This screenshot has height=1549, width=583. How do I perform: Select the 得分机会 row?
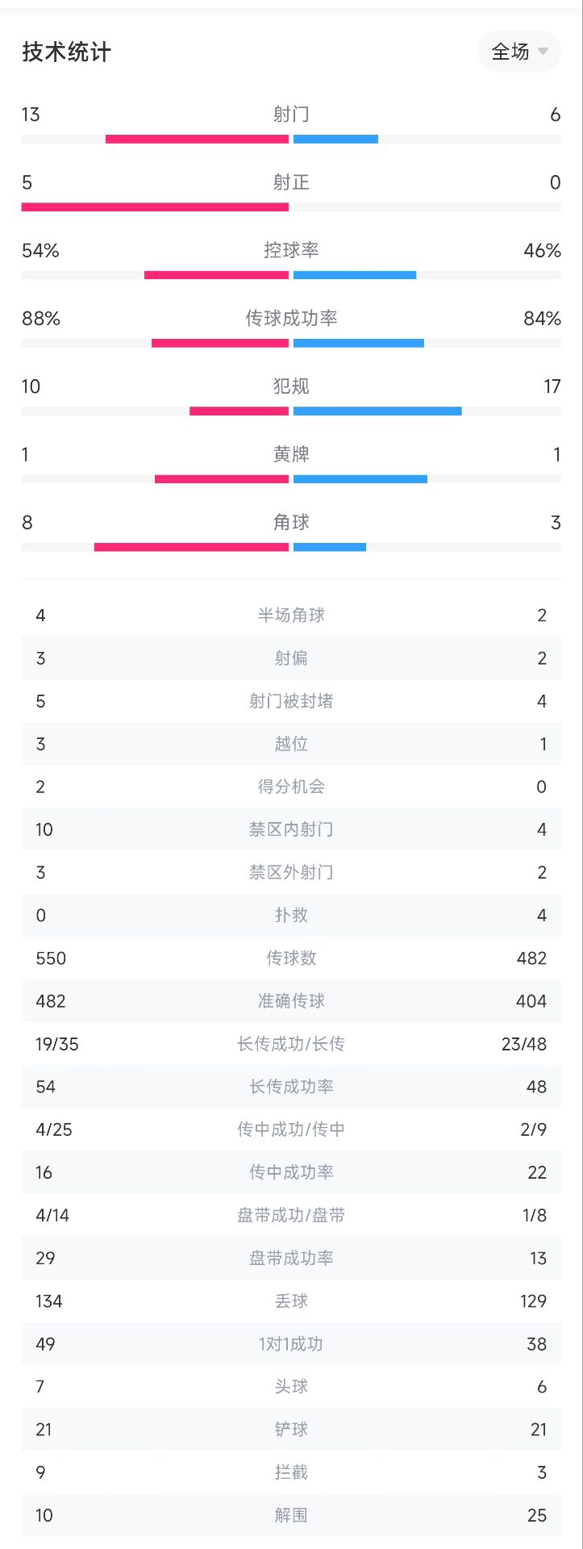point(291,787)
